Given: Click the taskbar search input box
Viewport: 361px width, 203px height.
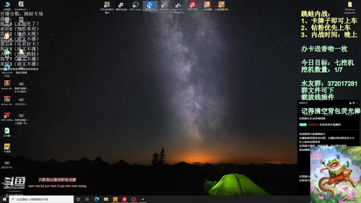Looking at the screenshot, I should point(42,199).
